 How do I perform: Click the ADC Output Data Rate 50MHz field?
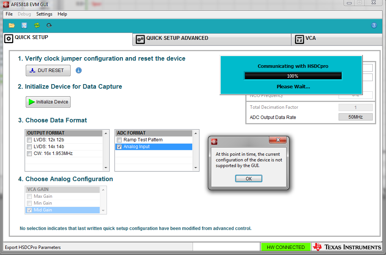(x=355, y=117)
